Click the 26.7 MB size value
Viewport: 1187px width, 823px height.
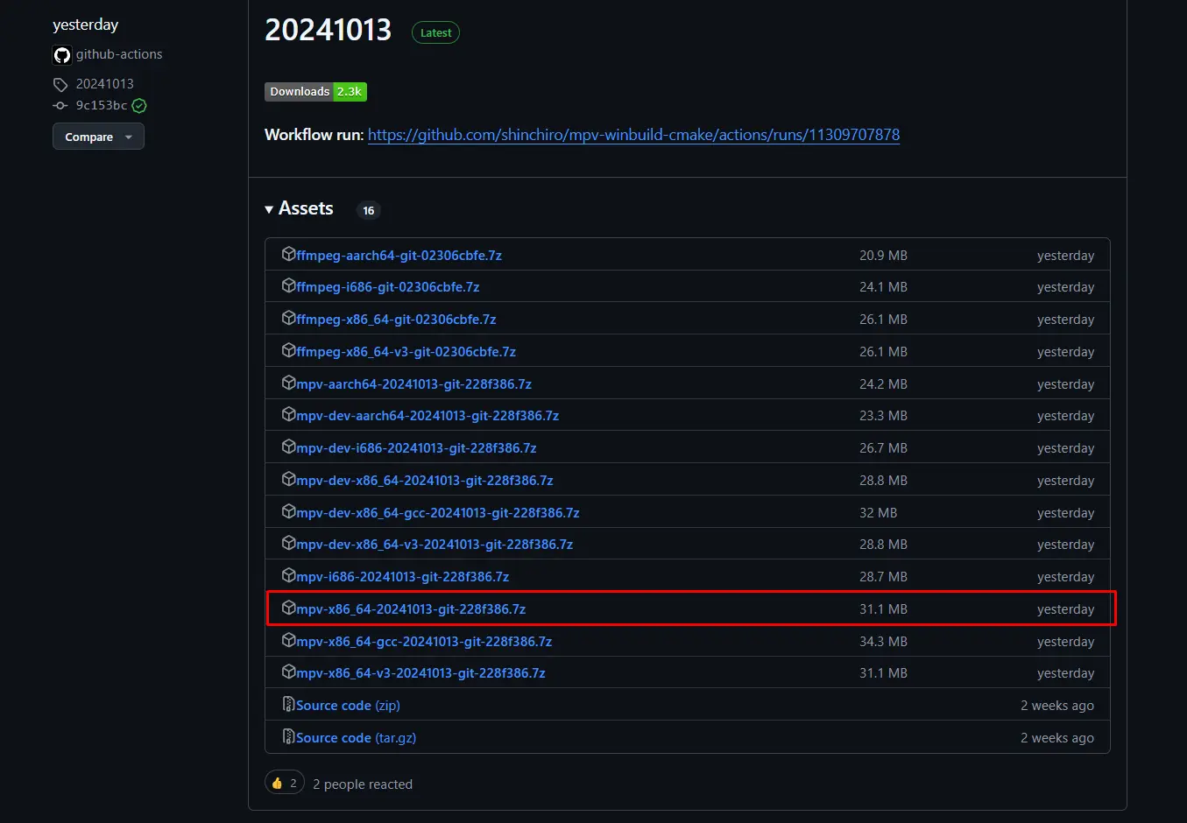pyautogui.click(x=883, y=448)
